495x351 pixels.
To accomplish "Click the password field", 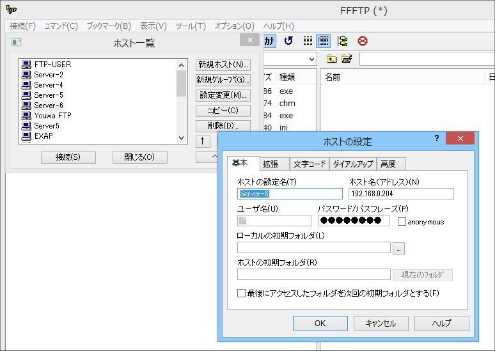I will click(x=353, y=221).
